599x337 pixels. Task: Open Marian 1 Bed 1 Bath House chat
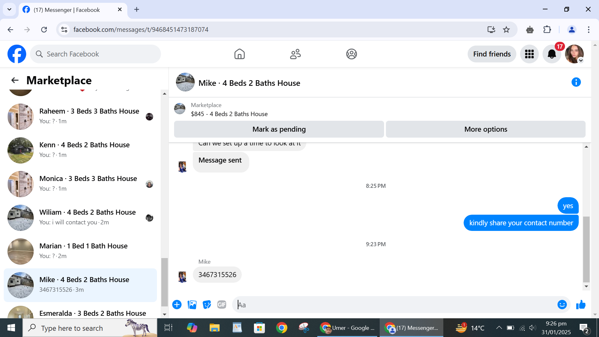pyautogui.click(x=80, y=251)
